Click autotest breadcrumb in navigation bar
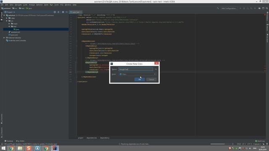Image resolution: width=269 pixels, height=151 pixels. pos(6,8)
